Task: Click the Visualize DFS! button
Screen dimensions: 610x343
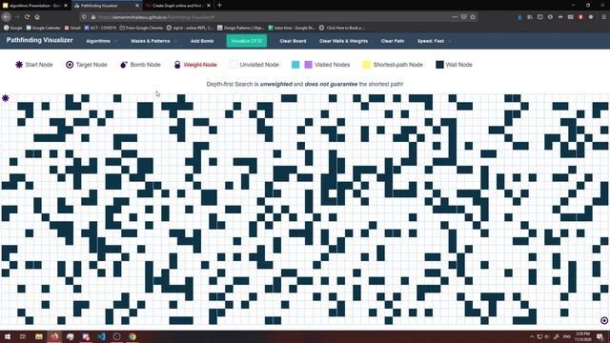Action: (247, 41)
